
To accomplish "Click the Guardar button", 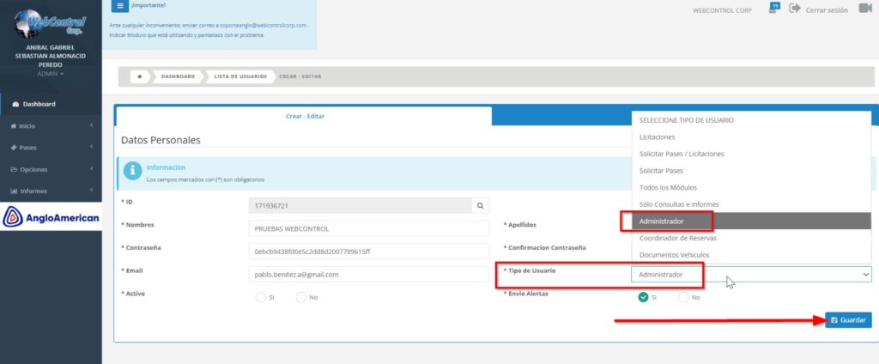I will tap(848, 319).
